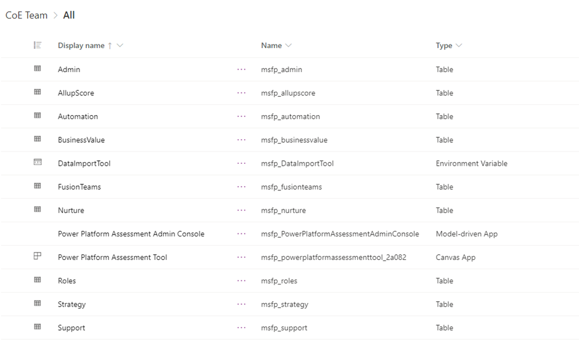This screenshot has width=579, height=356.
Task: Click the All breadcrumb label
Action: coord(68,15)
